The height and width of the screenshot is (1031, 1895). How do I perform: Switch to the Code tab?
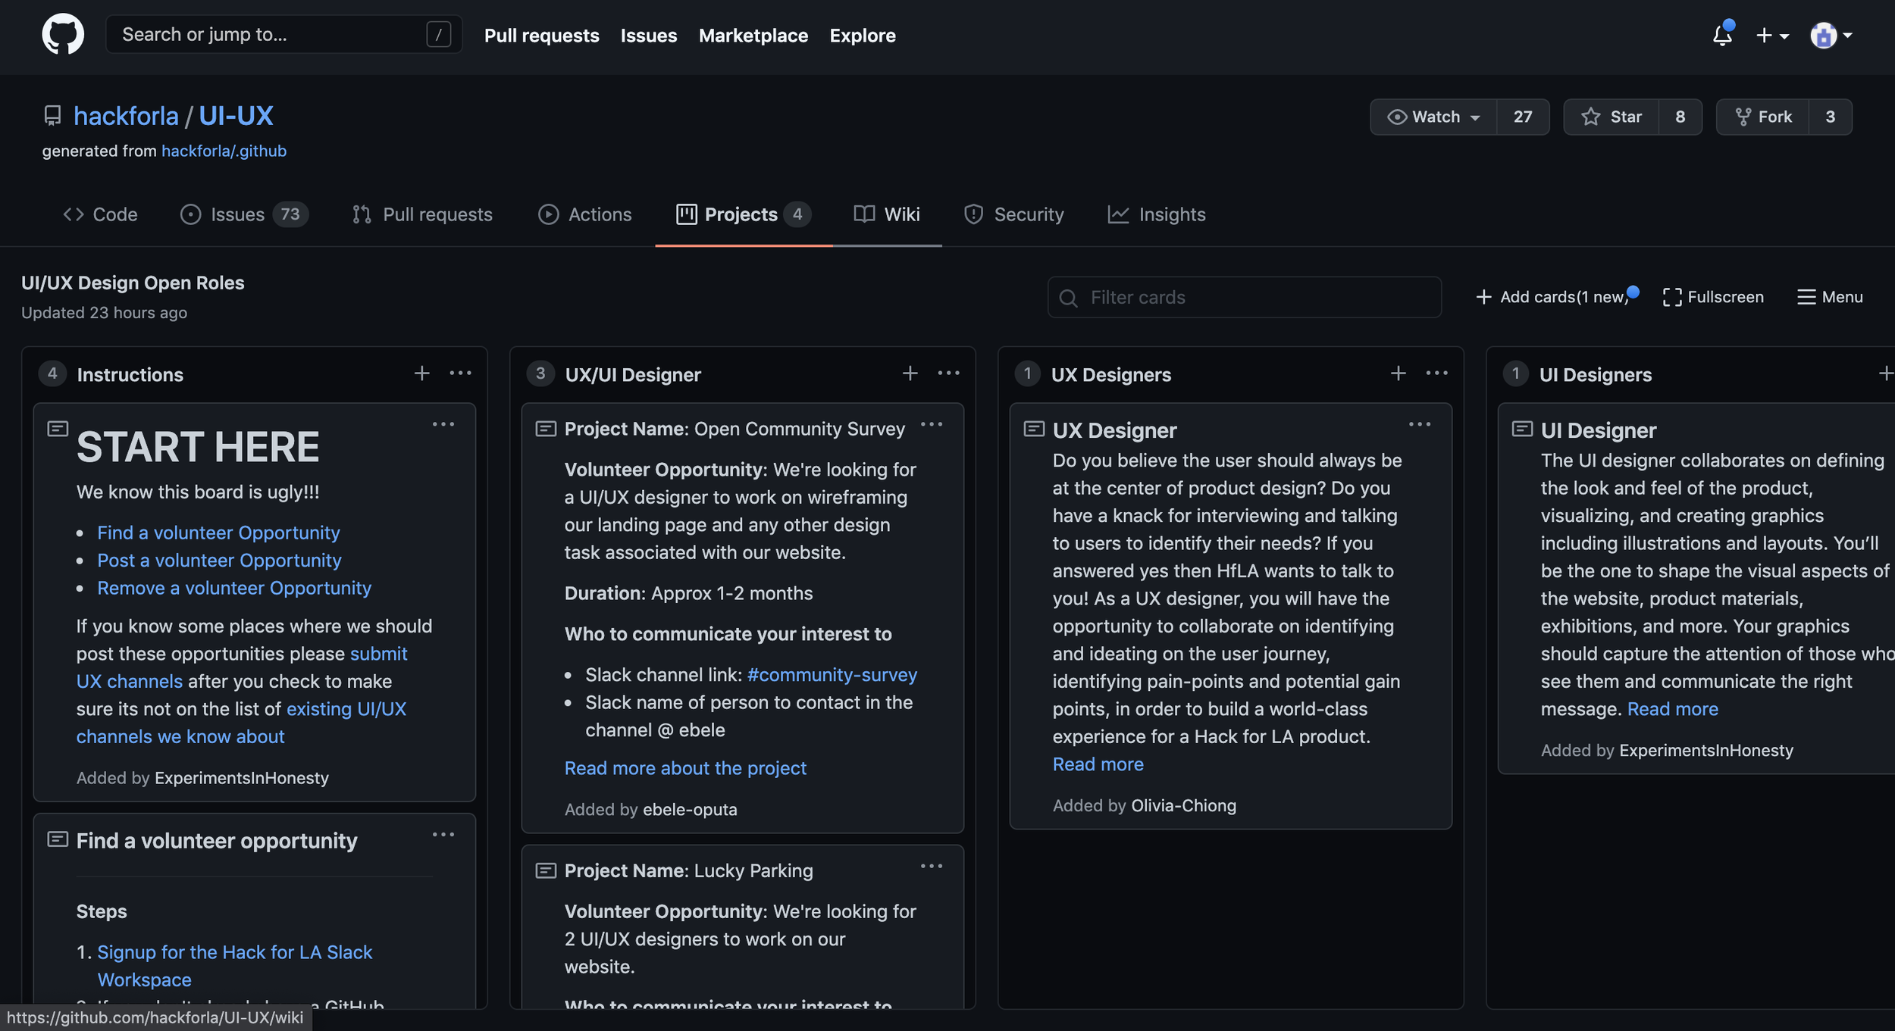(100, 214)
